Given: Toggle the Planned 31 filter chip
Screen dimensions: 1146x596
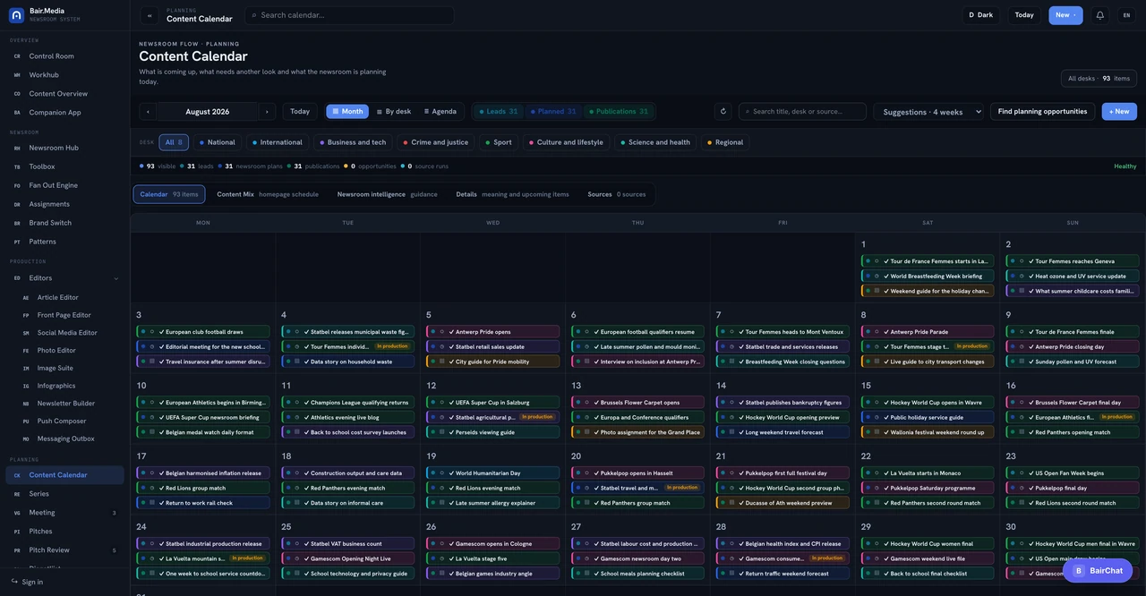Looking at the screenshot, I should [552, 112].
